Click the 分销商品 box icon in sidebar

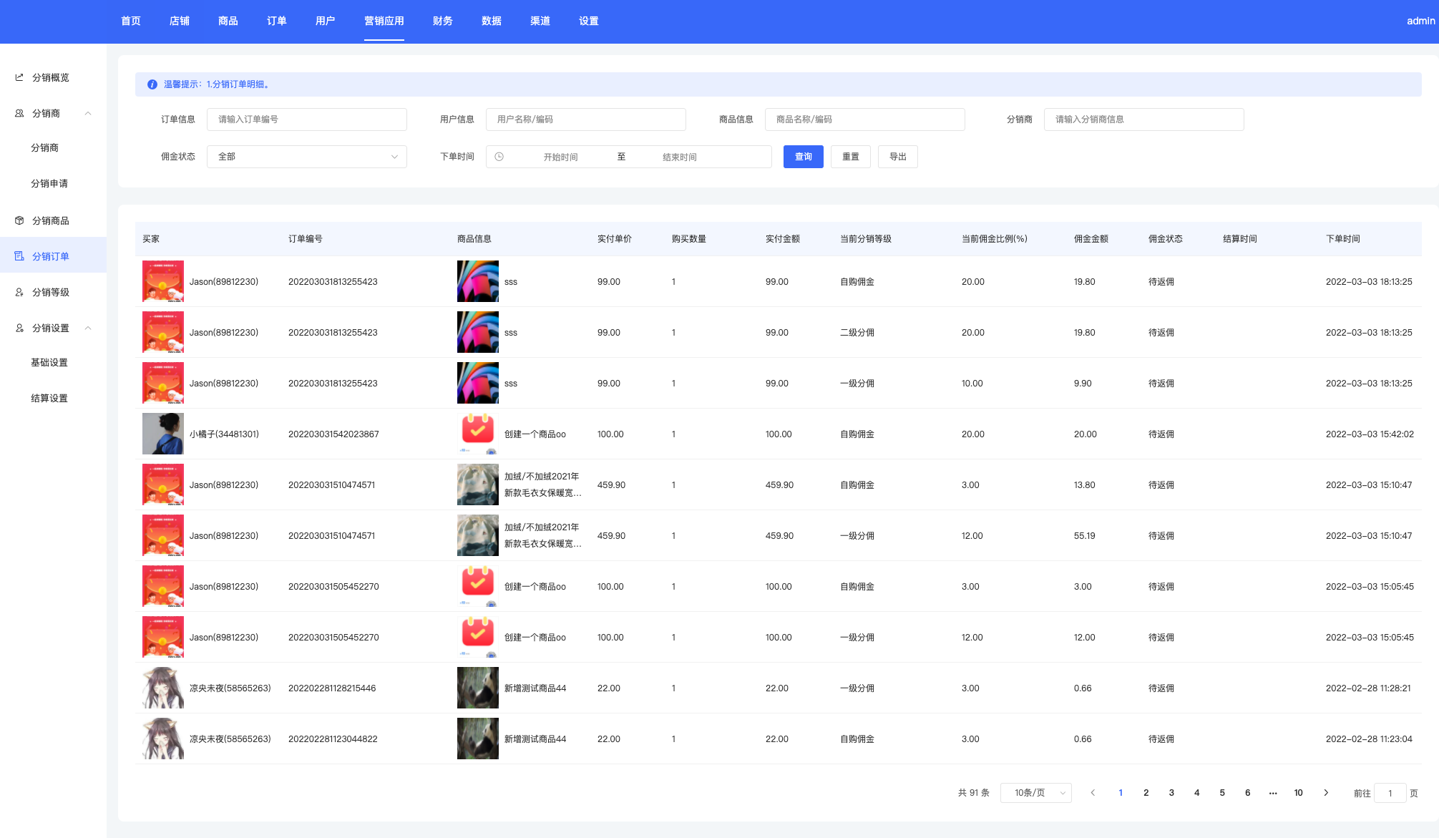[x=19, y=220]
